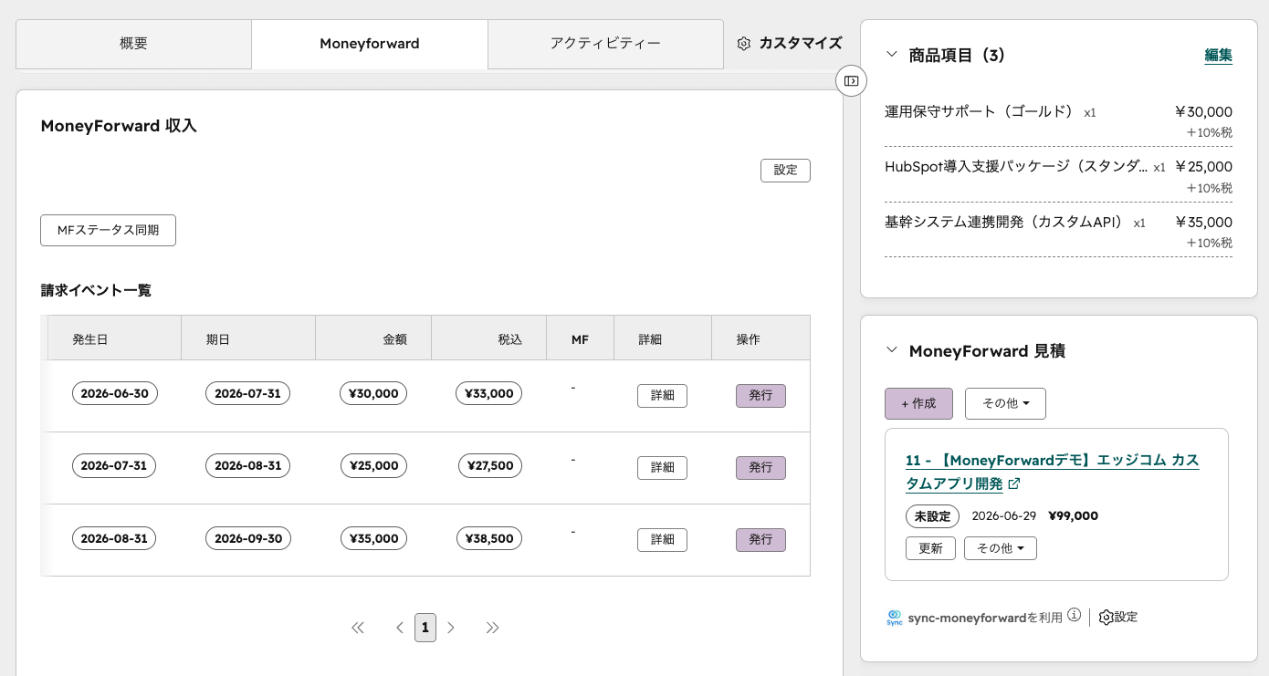Click the 期日 column header
Viewport: 1269px width, 676px height.
tap(248, 338)
